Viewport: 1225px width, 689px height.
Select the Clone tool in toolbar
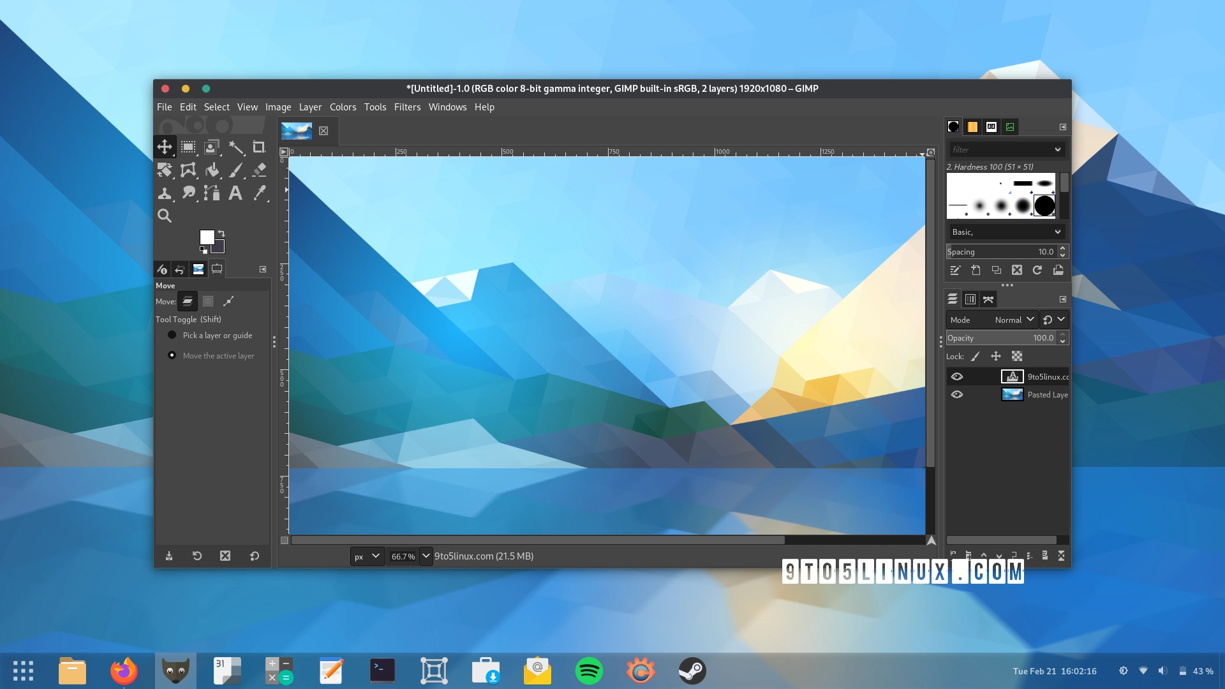pos(165,192)
